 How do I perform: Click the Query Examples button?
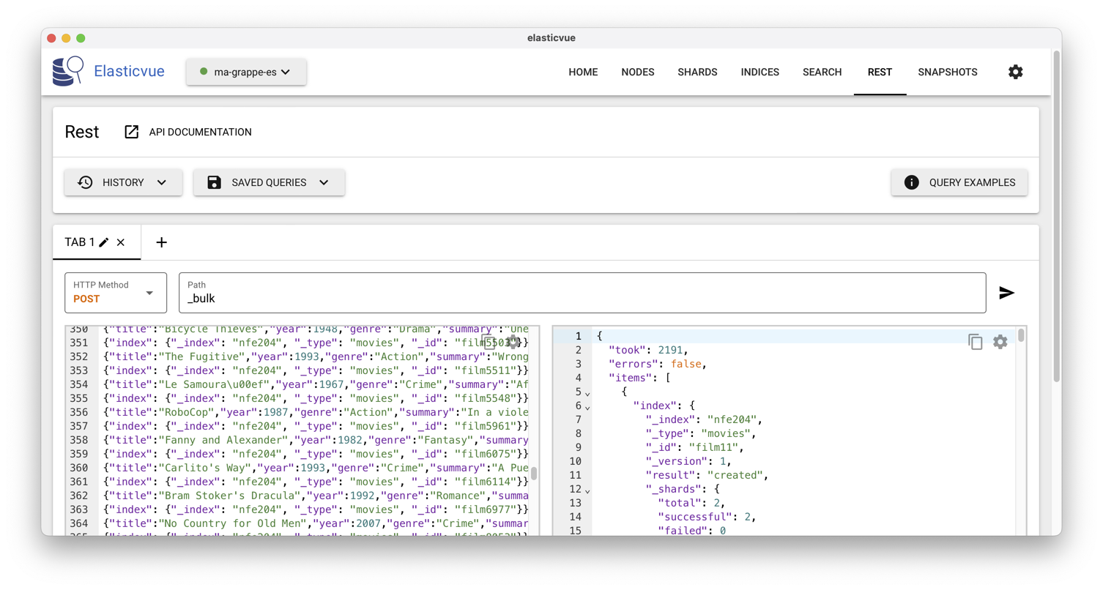pyautogui.click(x=959, y=182)
